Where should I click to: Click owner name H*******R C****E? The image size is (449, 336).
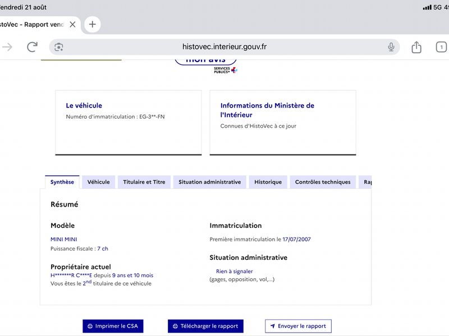[x=71, y=276]
